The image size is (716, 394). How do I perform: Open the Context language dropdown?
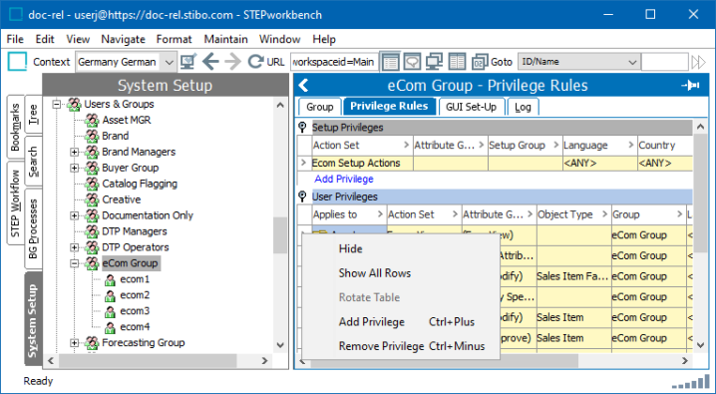point(169,62)
